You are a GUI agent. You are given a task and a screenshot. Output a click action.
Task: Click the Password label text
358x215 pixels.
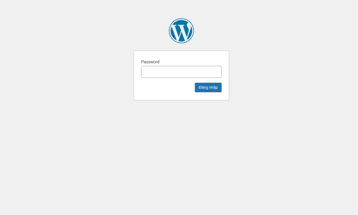point(150,62)
